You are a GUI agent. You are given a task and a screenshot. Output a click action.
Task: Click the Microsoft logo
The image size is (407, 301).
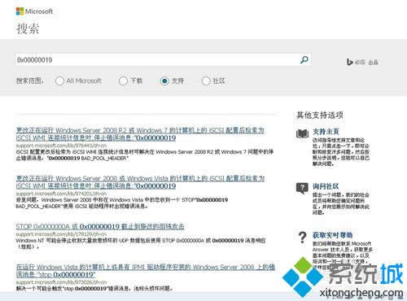tap(34, 11)
